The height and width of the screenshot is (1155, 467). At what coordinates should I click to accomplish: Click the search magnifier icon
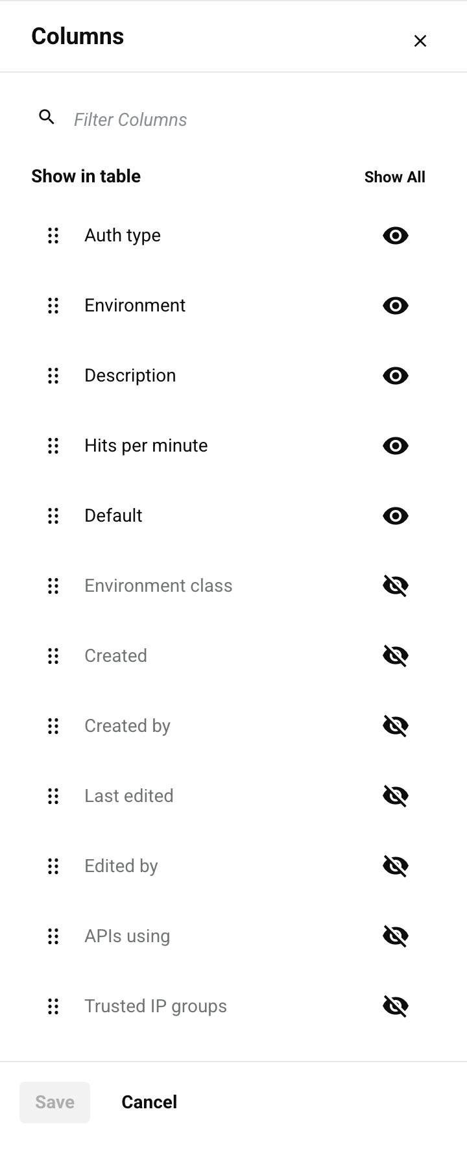coord(47,117)
